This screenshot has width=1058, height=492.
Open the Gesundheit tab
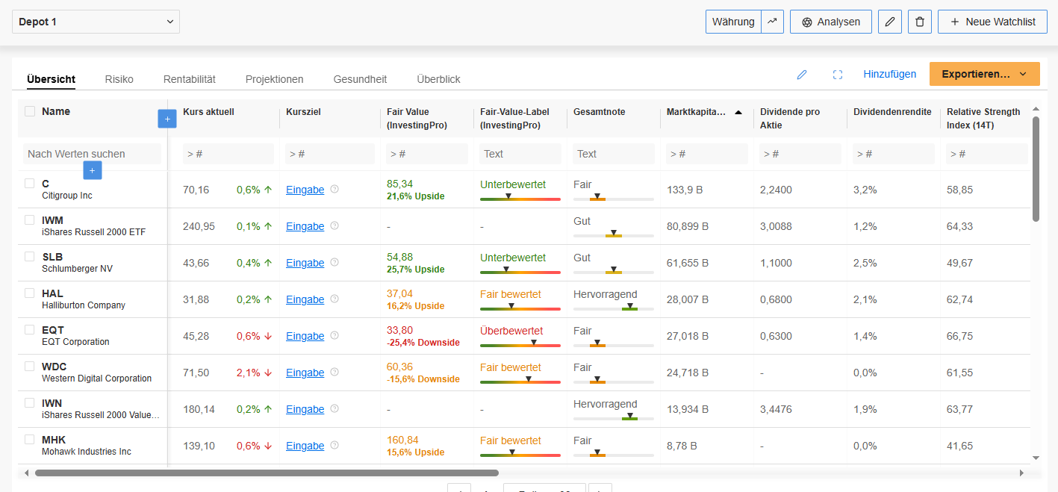(360, 79)
